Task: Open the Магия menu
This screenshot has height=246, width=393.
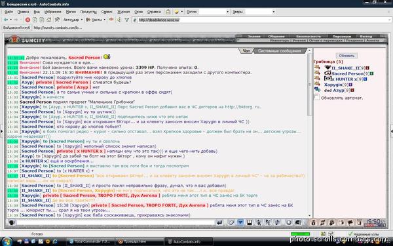Action: (x=71, y=12)
